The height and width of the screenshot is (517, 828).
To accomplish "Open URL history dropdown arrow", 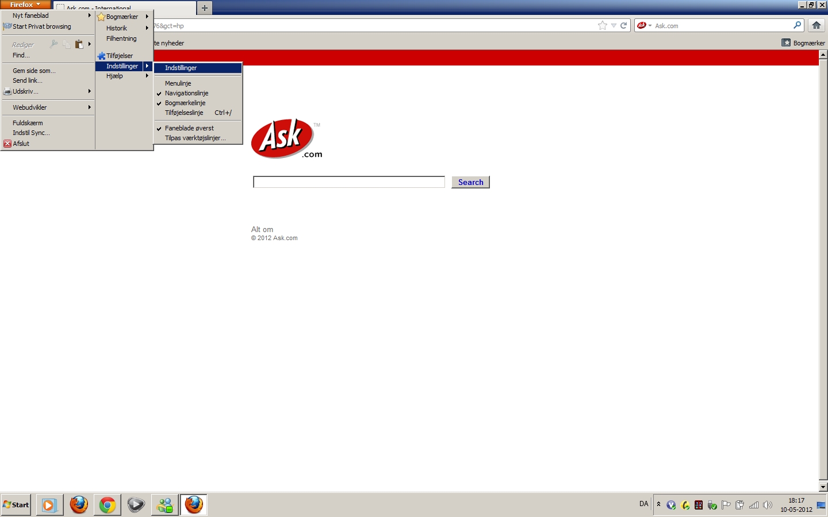I will pos(614,26).
